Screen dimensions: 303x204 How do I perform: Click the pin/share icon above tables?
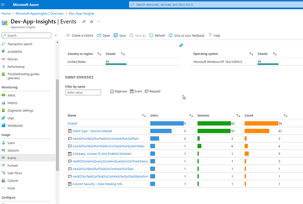[x=181, y=45]
